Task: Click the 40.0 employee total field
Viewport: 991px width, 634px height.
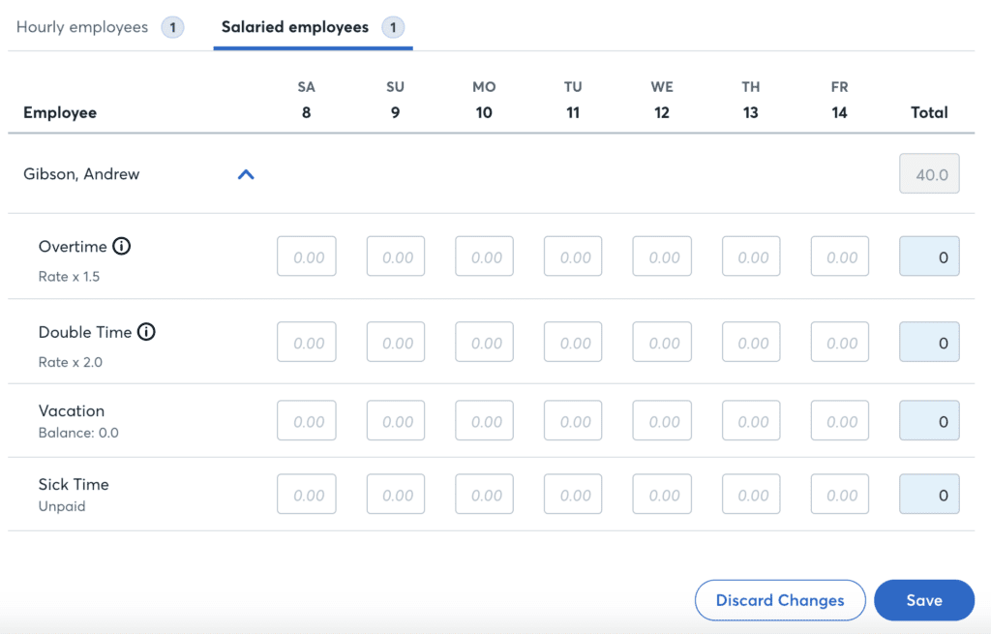Action: coord(929,174)
